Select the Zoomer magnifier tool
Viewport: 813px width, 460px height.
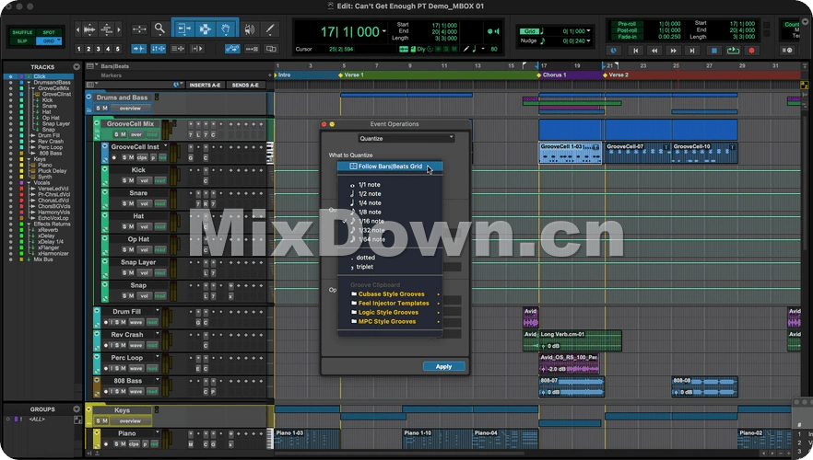tap(159, 29)
